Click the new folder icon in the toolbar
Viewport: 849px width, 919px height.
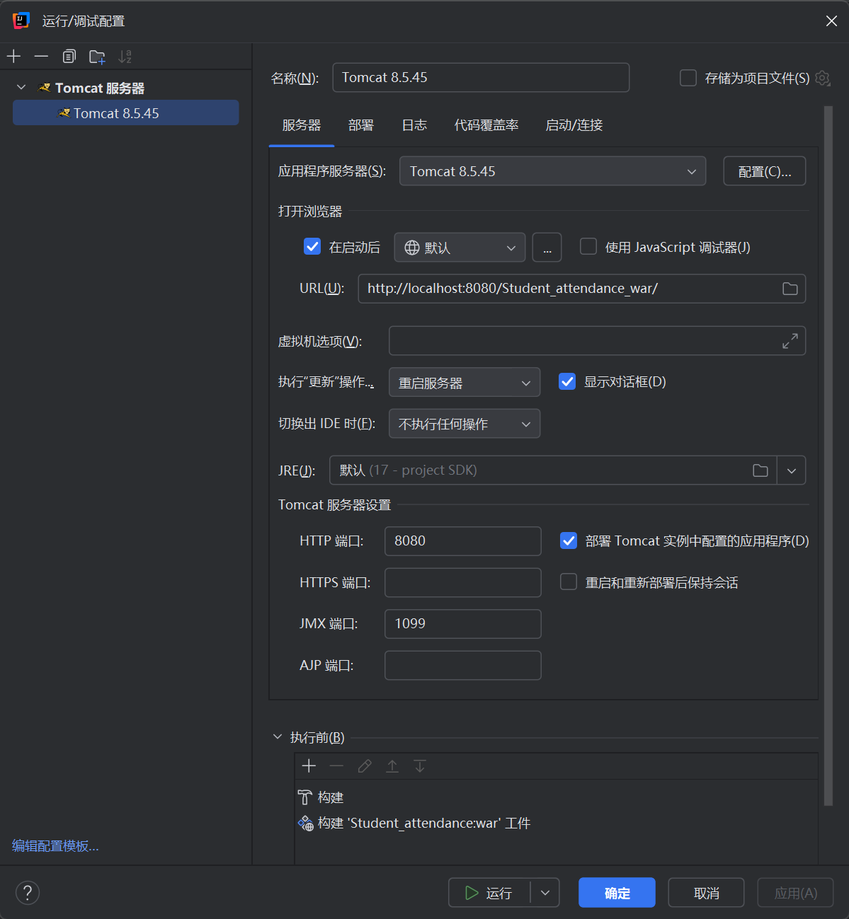97,57
